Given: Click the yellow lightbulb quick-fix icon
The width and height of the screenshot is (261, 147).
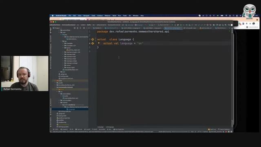Looking at the screenshot, I should point(99,43).
